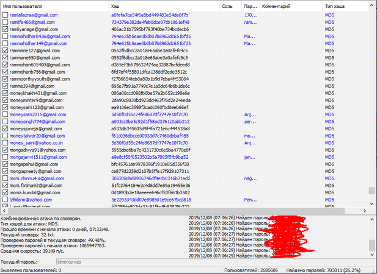
Task: Sort by the Тип хэша column header
Action: coord(345,7)
